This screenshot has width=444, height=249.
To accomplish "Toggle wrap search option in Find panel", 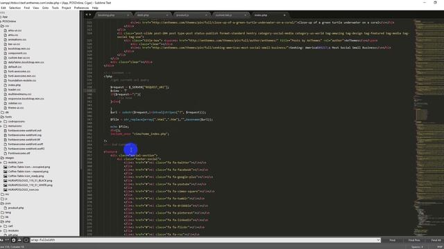I will [x=13, y=240].
